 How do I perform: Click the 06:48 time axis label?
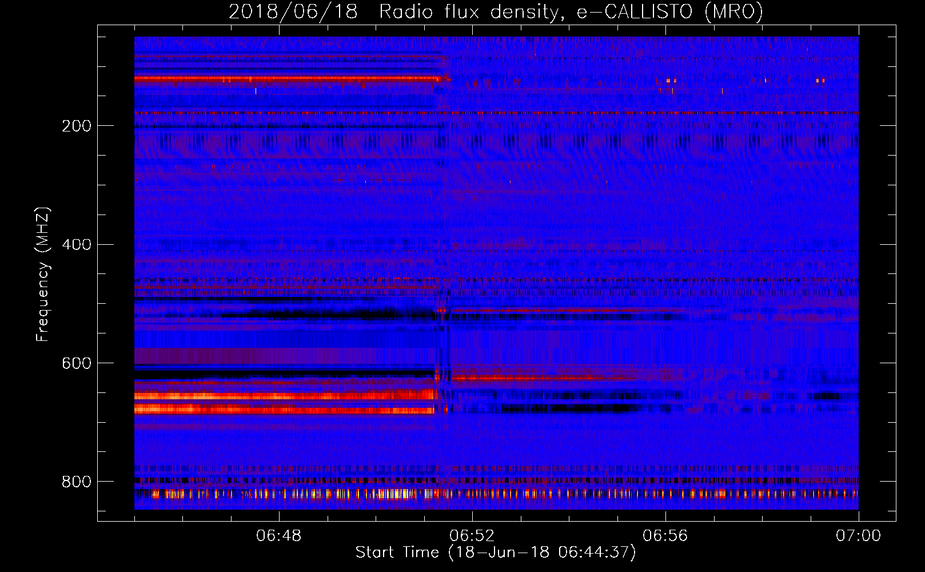point(278,536)
